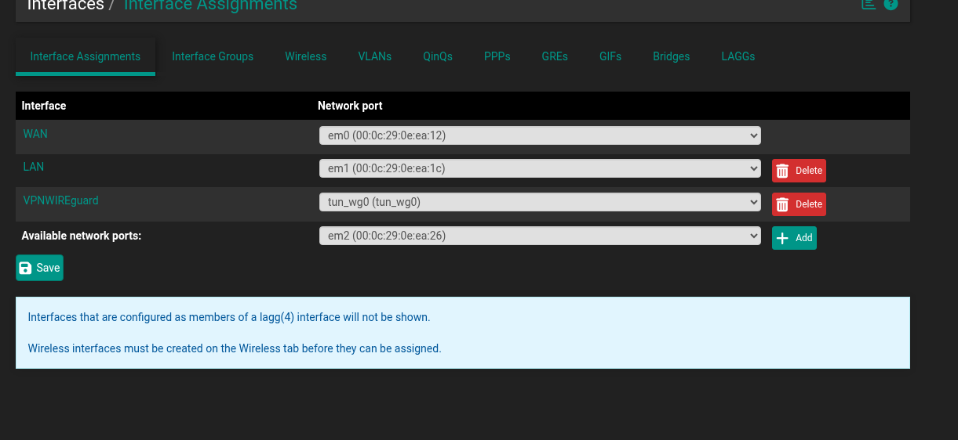The image size is (958, 440).
Task: Open the LAN interface link
Action: (34, 167)
